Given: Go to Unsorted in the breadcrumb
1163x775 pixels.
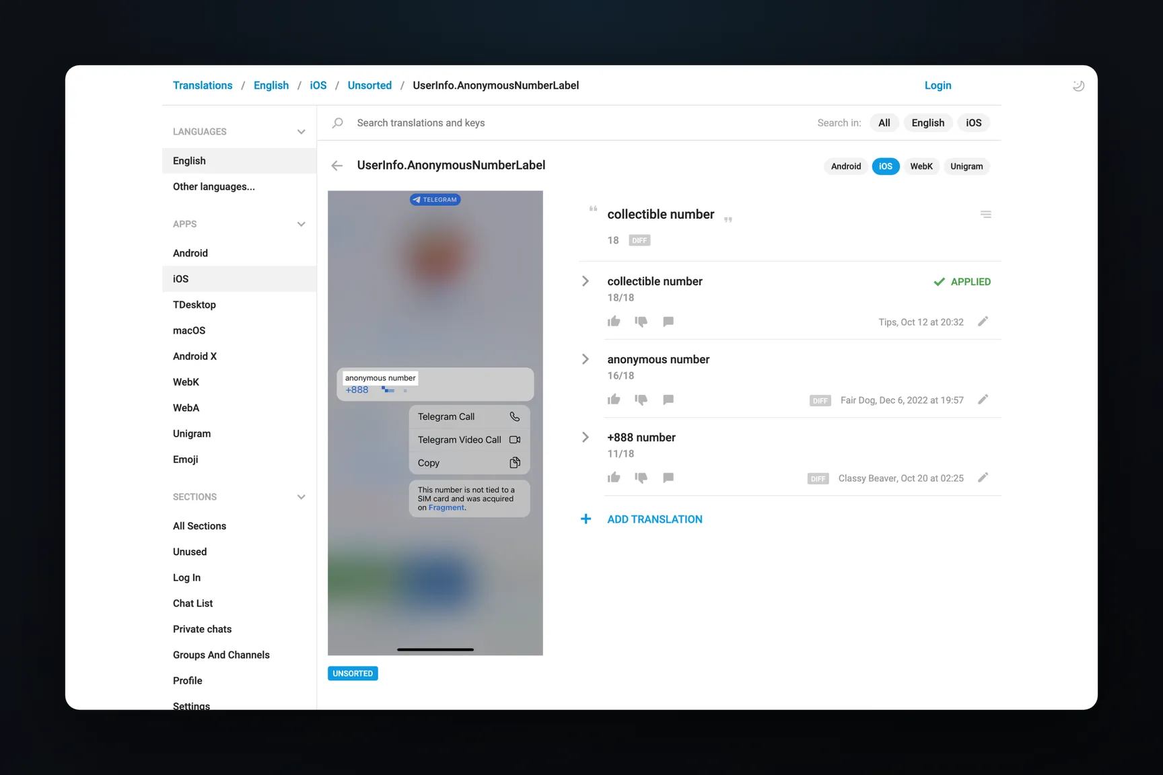Looking at the screenshot, I should (369, 85).
